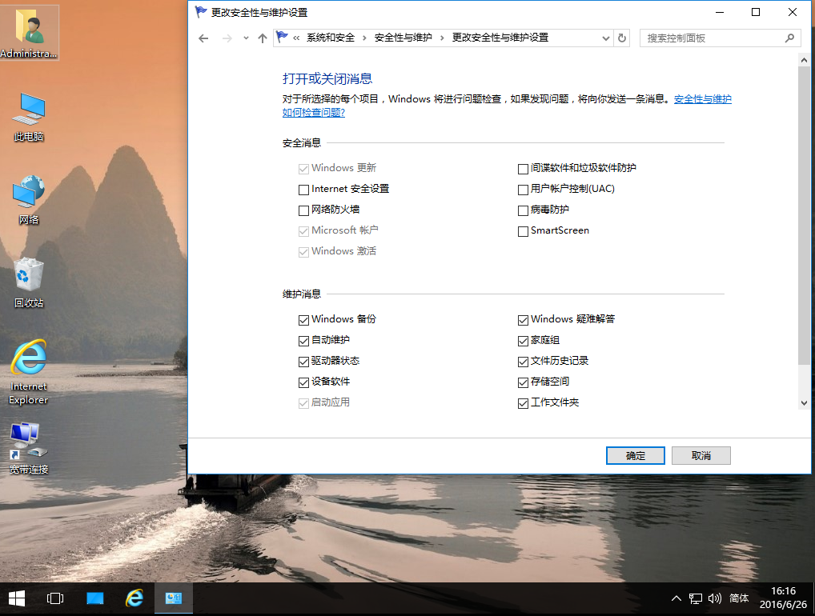
Task: Open the recent locations dropdown arrow
Action: 246,38
